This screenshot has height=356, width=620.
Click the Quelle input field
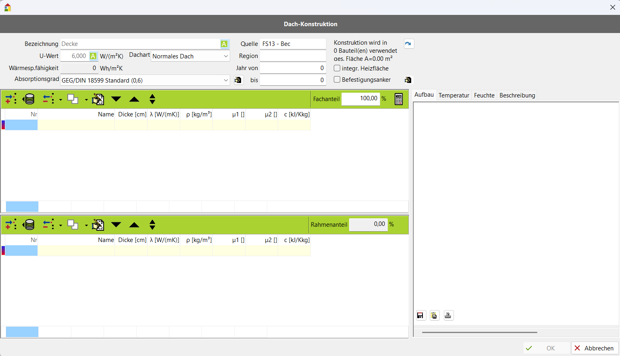(293, 44)
